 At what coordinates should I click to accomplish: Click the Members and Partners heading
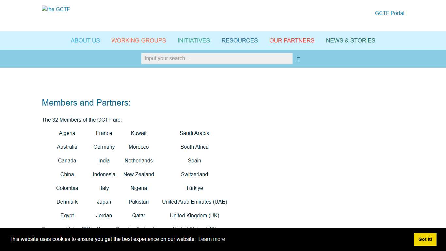click(x=86, y=102)
